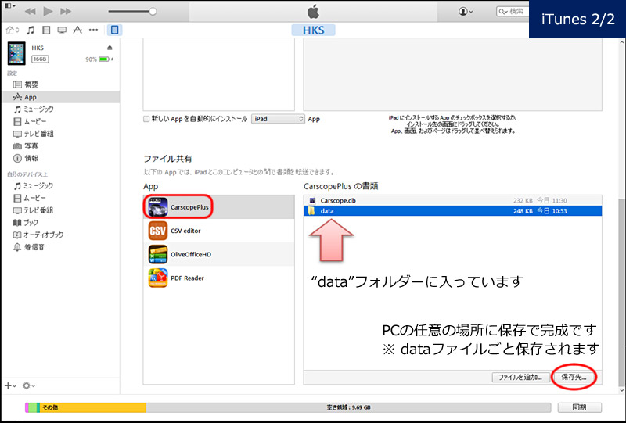Open 概要 summary in sidebar
Viewport: 626px width, 423px height.
coord(26,84)
